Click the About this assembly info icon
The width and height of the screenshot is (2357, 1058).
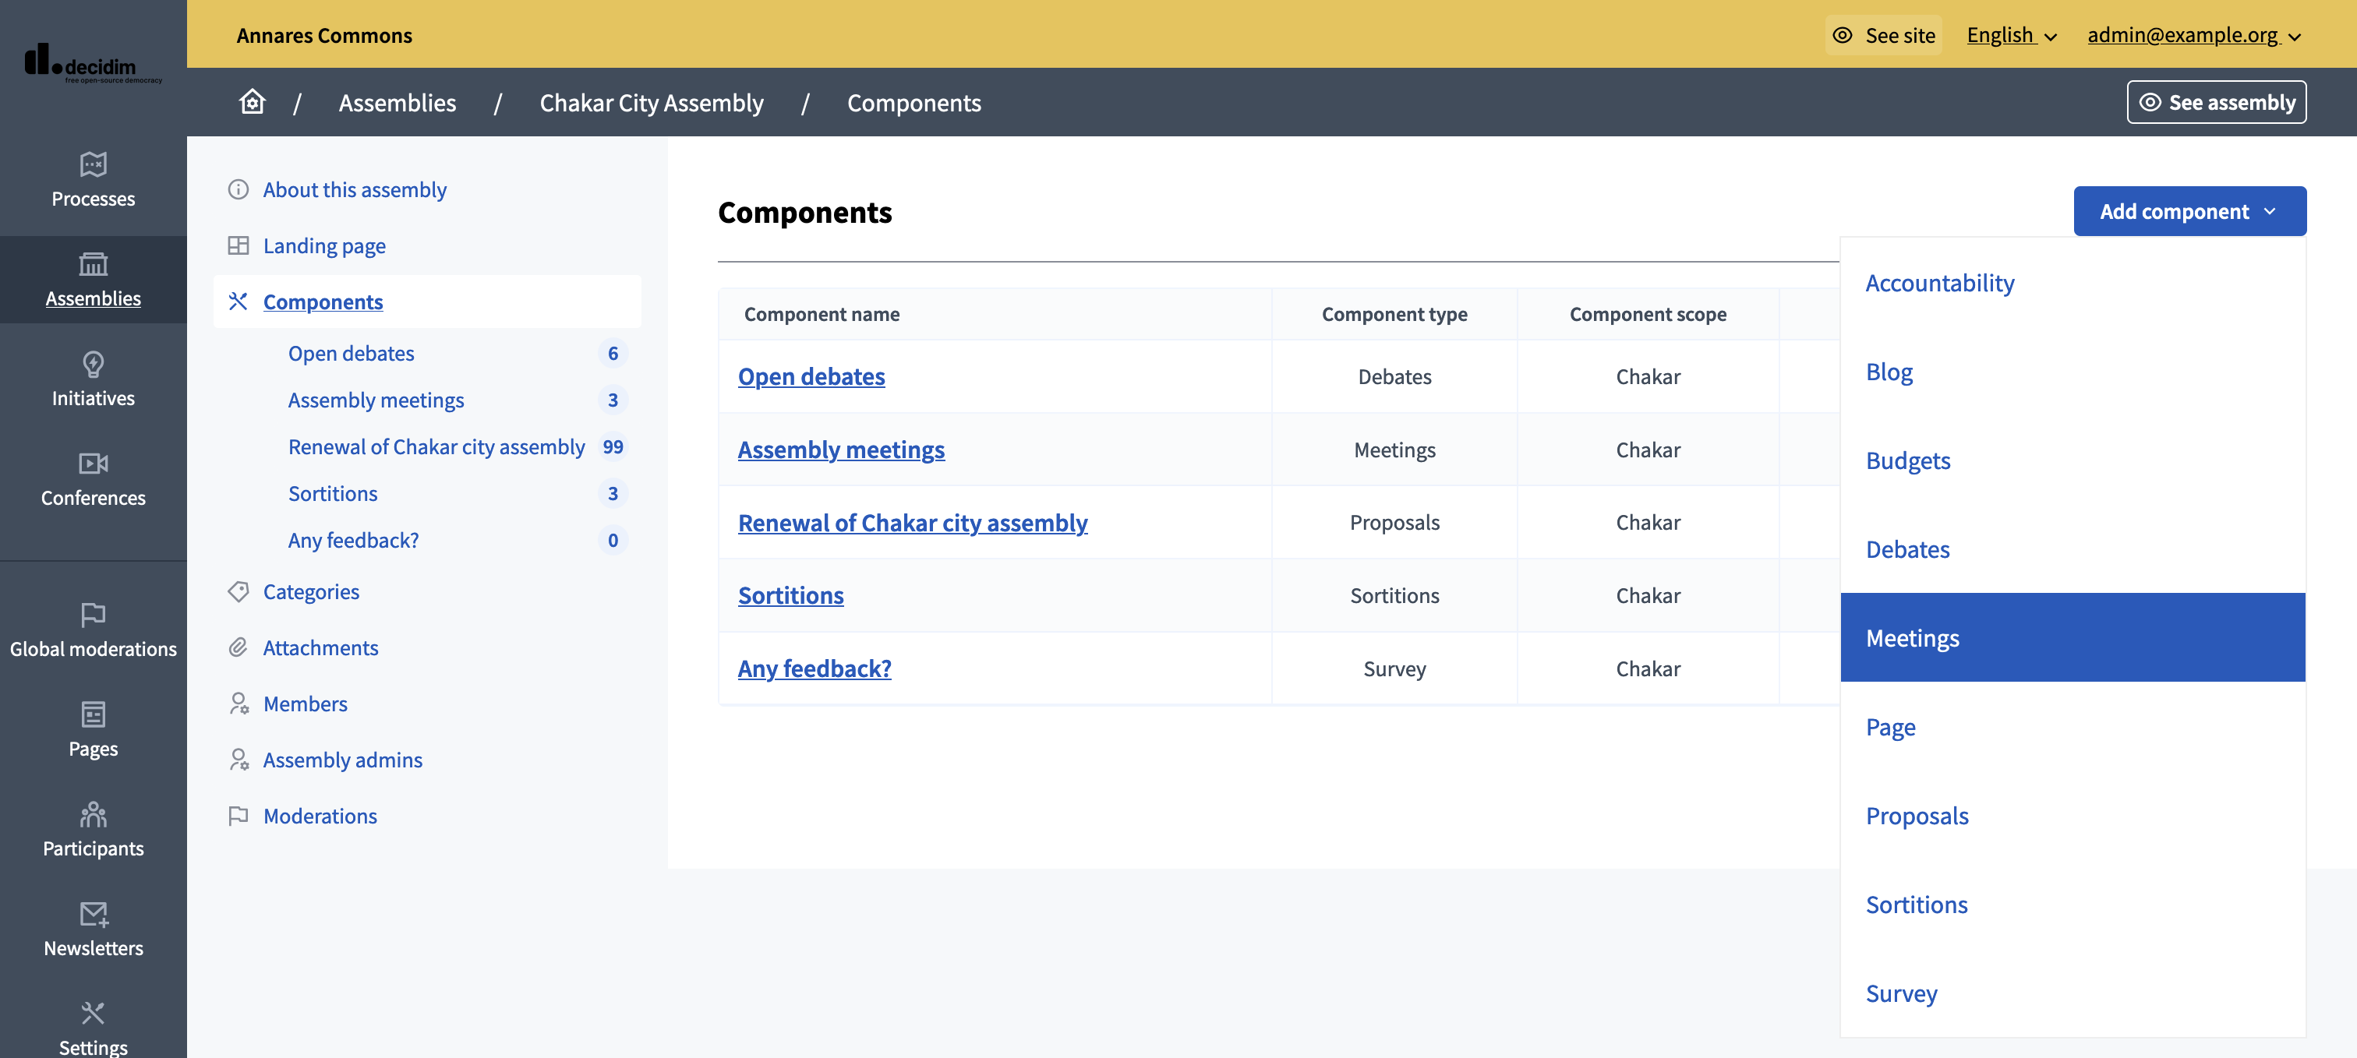click(x=238, y=188)
